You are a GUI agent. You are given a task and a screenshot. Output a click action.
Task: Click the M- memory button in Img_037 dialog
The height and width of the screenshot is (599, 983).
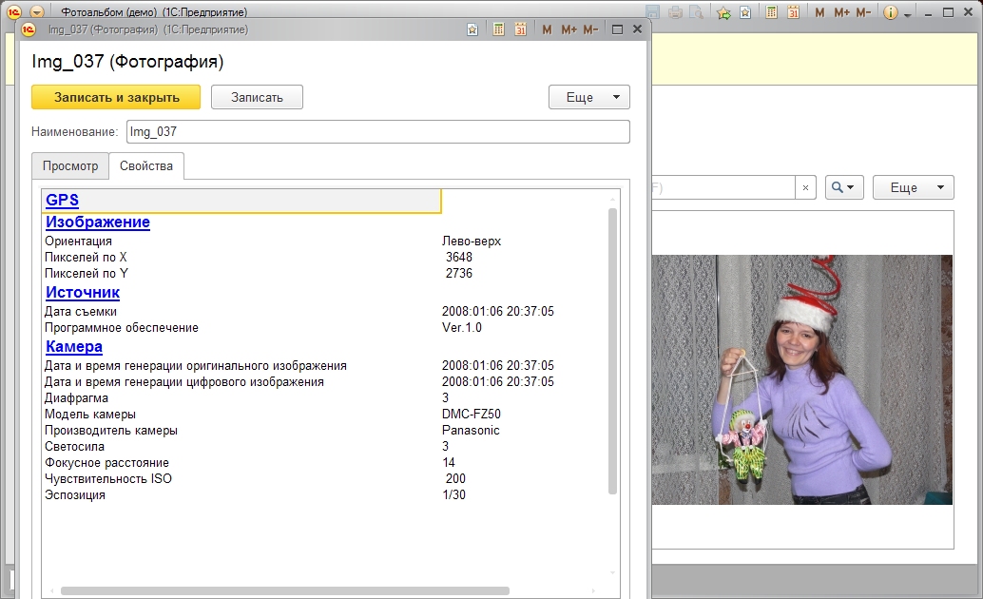(590, 29)
